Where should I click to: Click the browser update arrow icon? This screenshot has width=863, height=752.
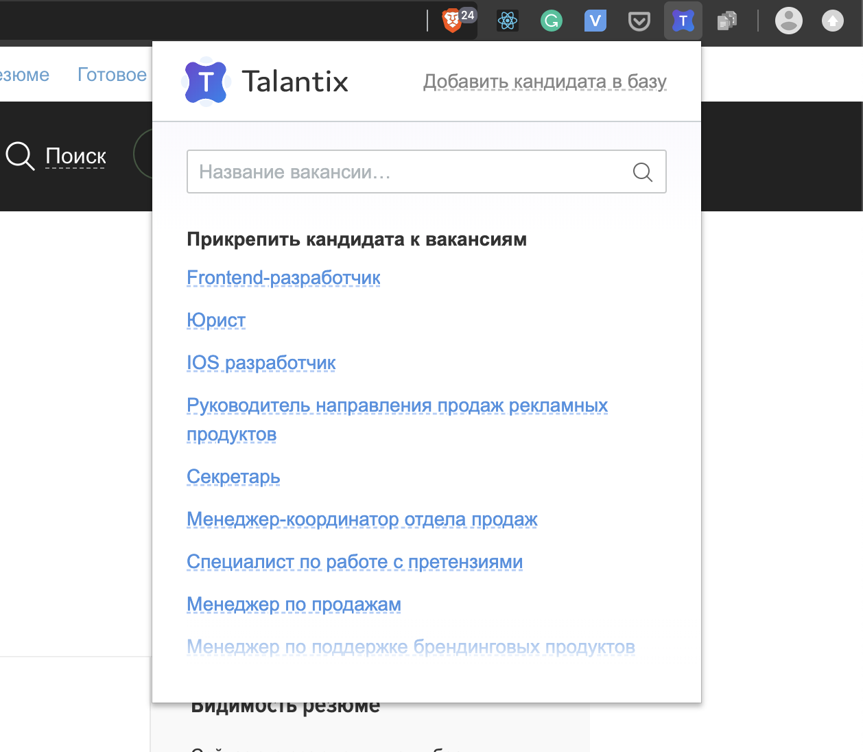833,21
